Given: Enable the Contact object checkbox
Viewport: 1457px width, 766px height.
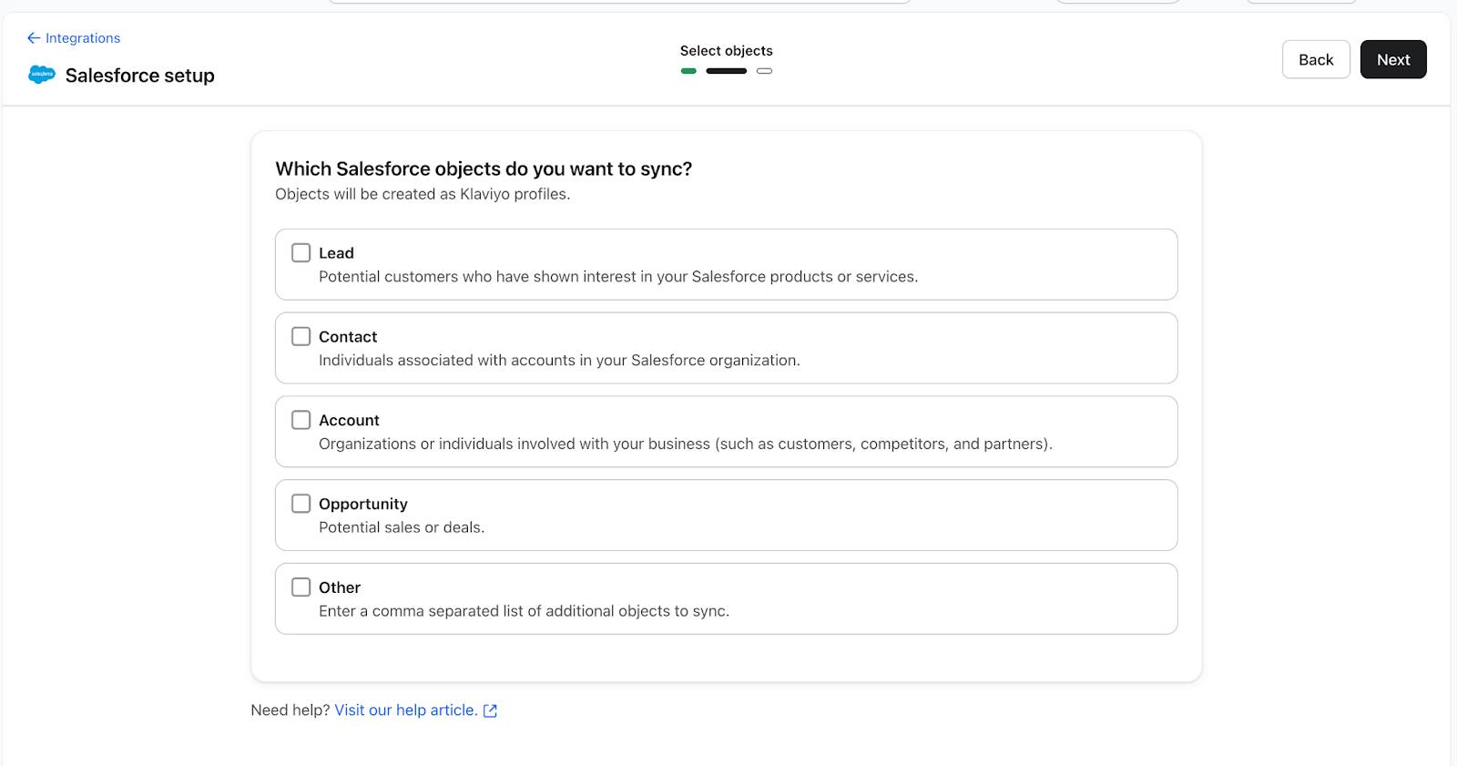Looking at the screenshot, I should click(301, 337).
